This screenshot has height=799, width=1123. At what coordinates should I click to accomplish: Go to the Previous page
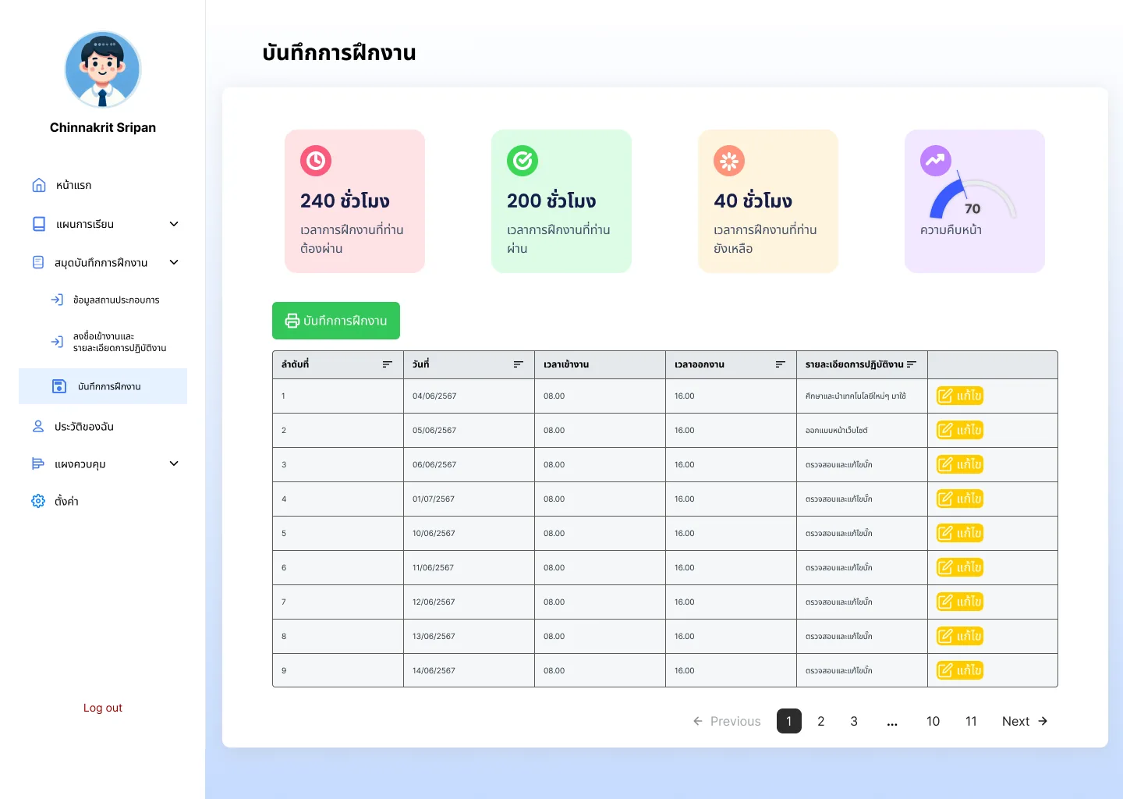[727, 721]
